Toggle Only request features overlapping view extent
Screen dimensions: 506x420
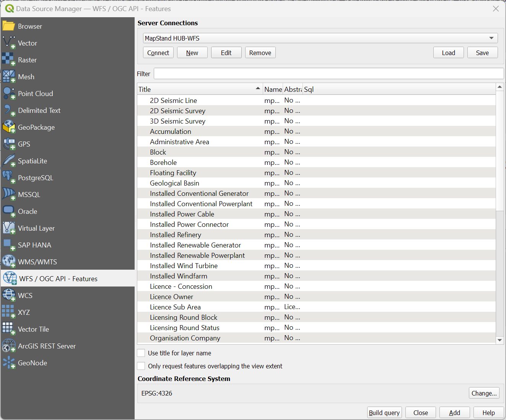[x=141, y=366]
